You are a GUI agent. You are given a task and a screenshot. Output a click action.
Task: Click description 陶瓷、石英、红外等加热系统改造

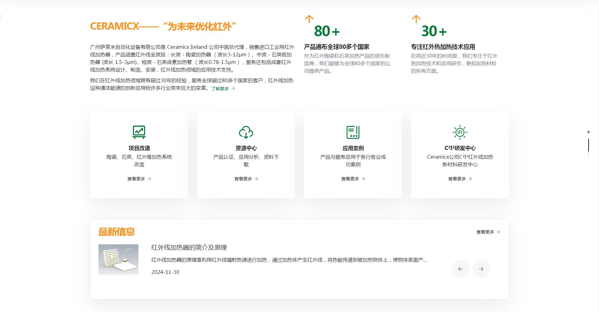[139, 161]
